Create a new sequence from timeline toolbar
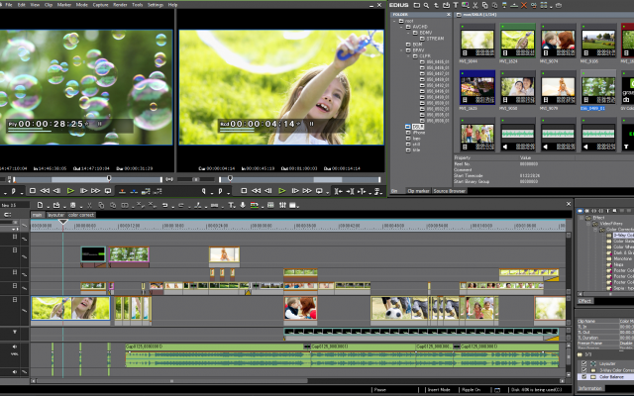Screen dimensions: 634x396 tap(40, 205)
